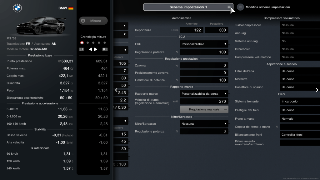Select the first Cronologia misure dot
Viewport: 320px width, 180px height.
coord(82,43)
